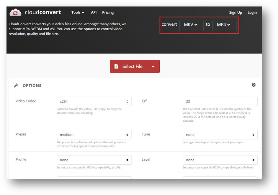Click the Sign Up link

click(236, 12)
